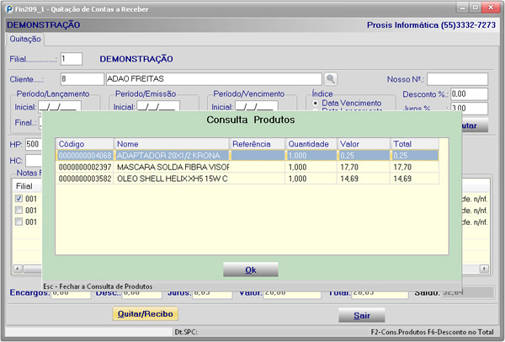This screenshot has width=505, height=342.
Task: Select row MASCARA SOLDA FIBRA VISOR
Action: [x=247, y=167]
